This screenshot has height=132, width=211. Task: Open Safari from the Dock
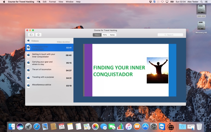tap(37, 127)
